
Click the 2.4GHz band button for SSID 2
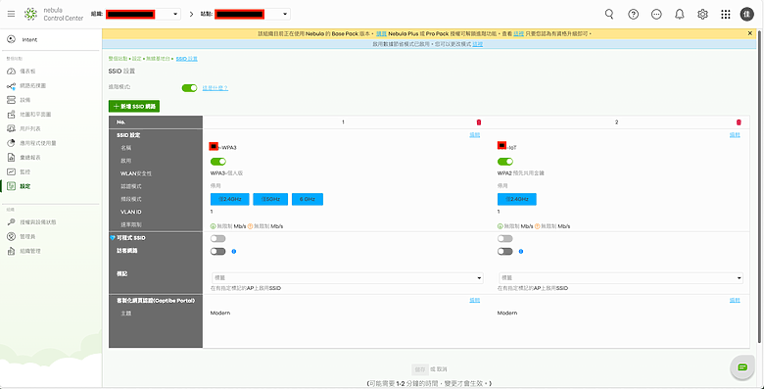click(517, 199)
